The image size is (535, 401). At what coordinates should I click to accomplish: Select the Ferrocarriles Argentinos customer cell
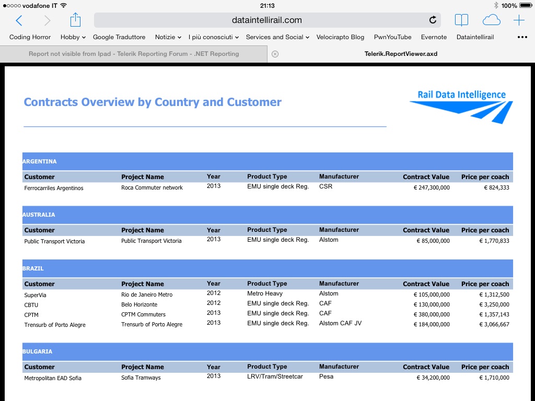point(54,188)
